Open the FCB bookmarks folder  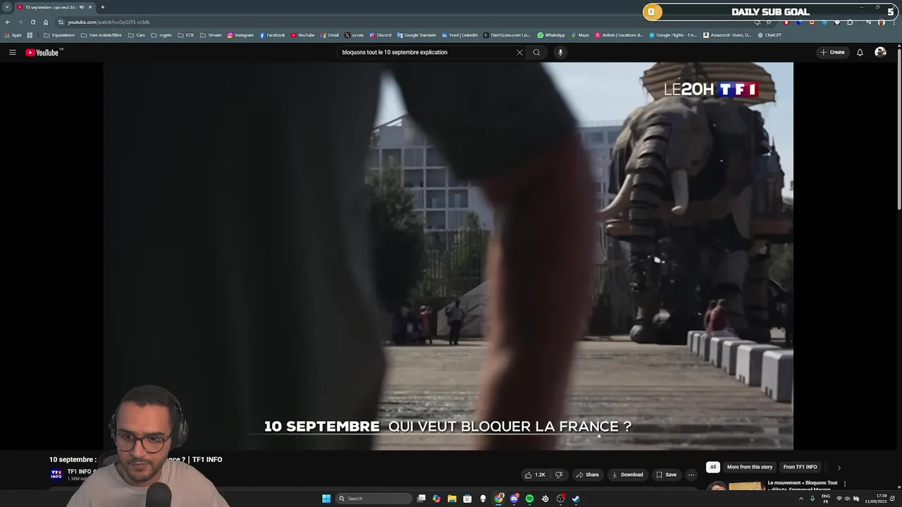186,35
